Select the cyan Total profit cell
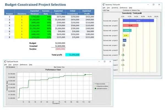165x110 pixels. [x=73, y=55]
